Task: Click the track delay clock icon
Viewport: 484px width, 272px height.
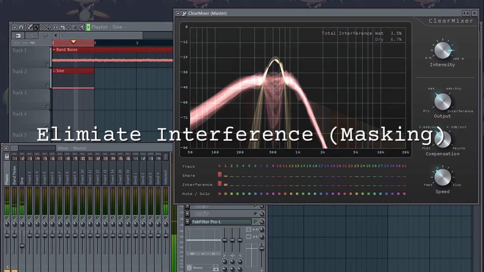Action: pos(189,268)
